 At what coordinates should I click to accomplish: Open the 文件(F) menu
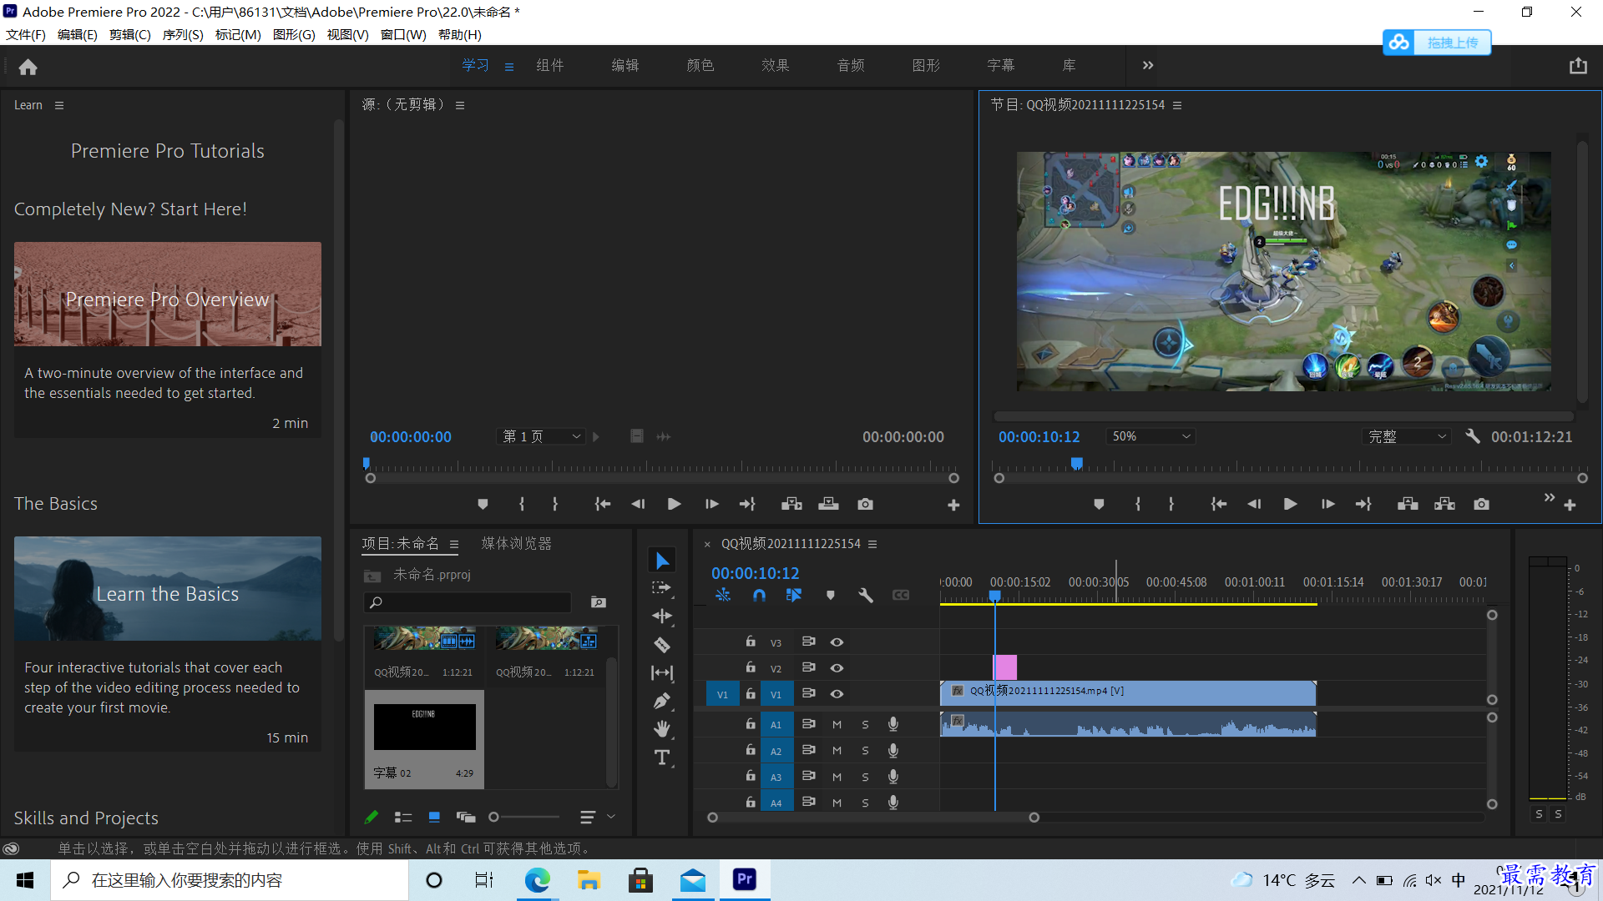[26, 34]
